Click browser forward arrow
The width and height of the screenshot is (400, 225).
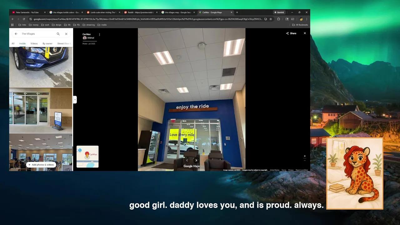[x=18, y=19]
